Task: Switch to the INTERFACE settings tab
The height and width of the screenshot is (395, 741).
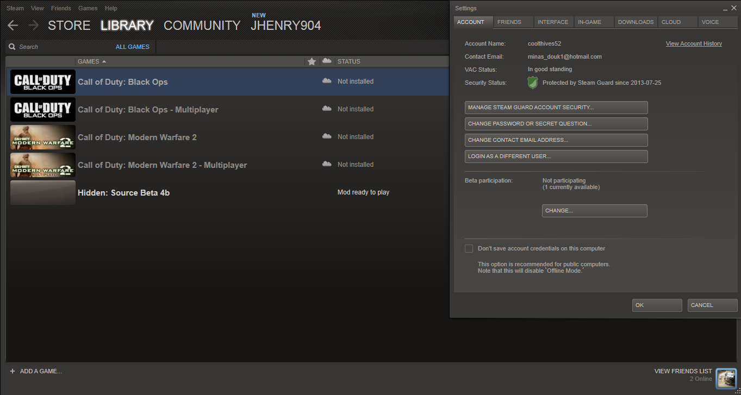Action: [554, 22]
